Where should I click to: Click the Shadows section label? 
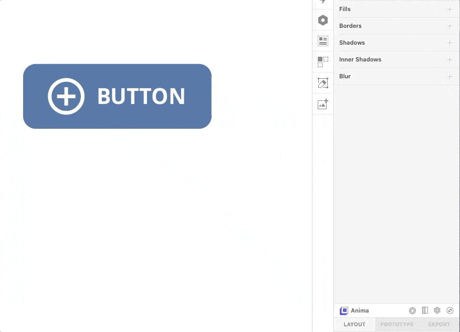coord(352,43)
